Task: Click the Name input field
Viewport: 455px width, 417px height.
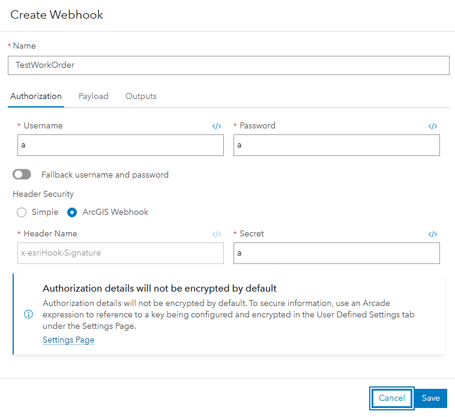Action: coord(228,65)
